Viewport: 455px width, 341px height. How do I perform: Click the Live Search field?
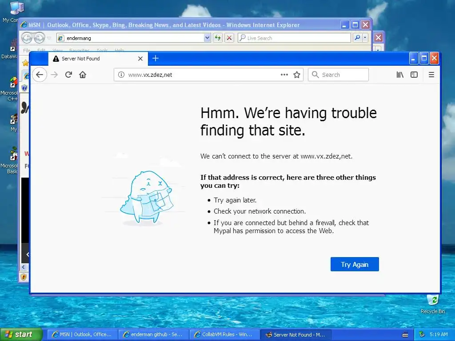coord(294,38)
